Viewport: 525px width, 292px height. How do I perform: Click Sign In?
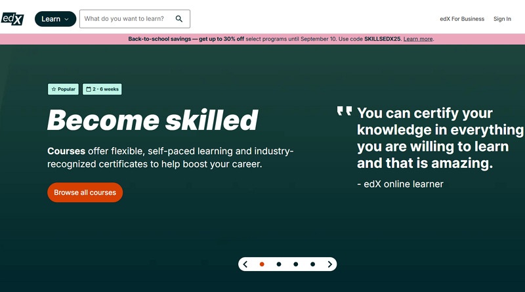(x=502, y=19)
